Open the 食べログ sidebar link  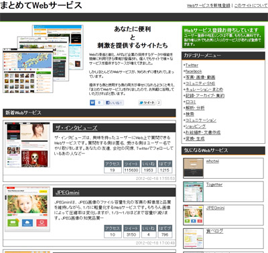pyautogui.click(x=214, y=231)
